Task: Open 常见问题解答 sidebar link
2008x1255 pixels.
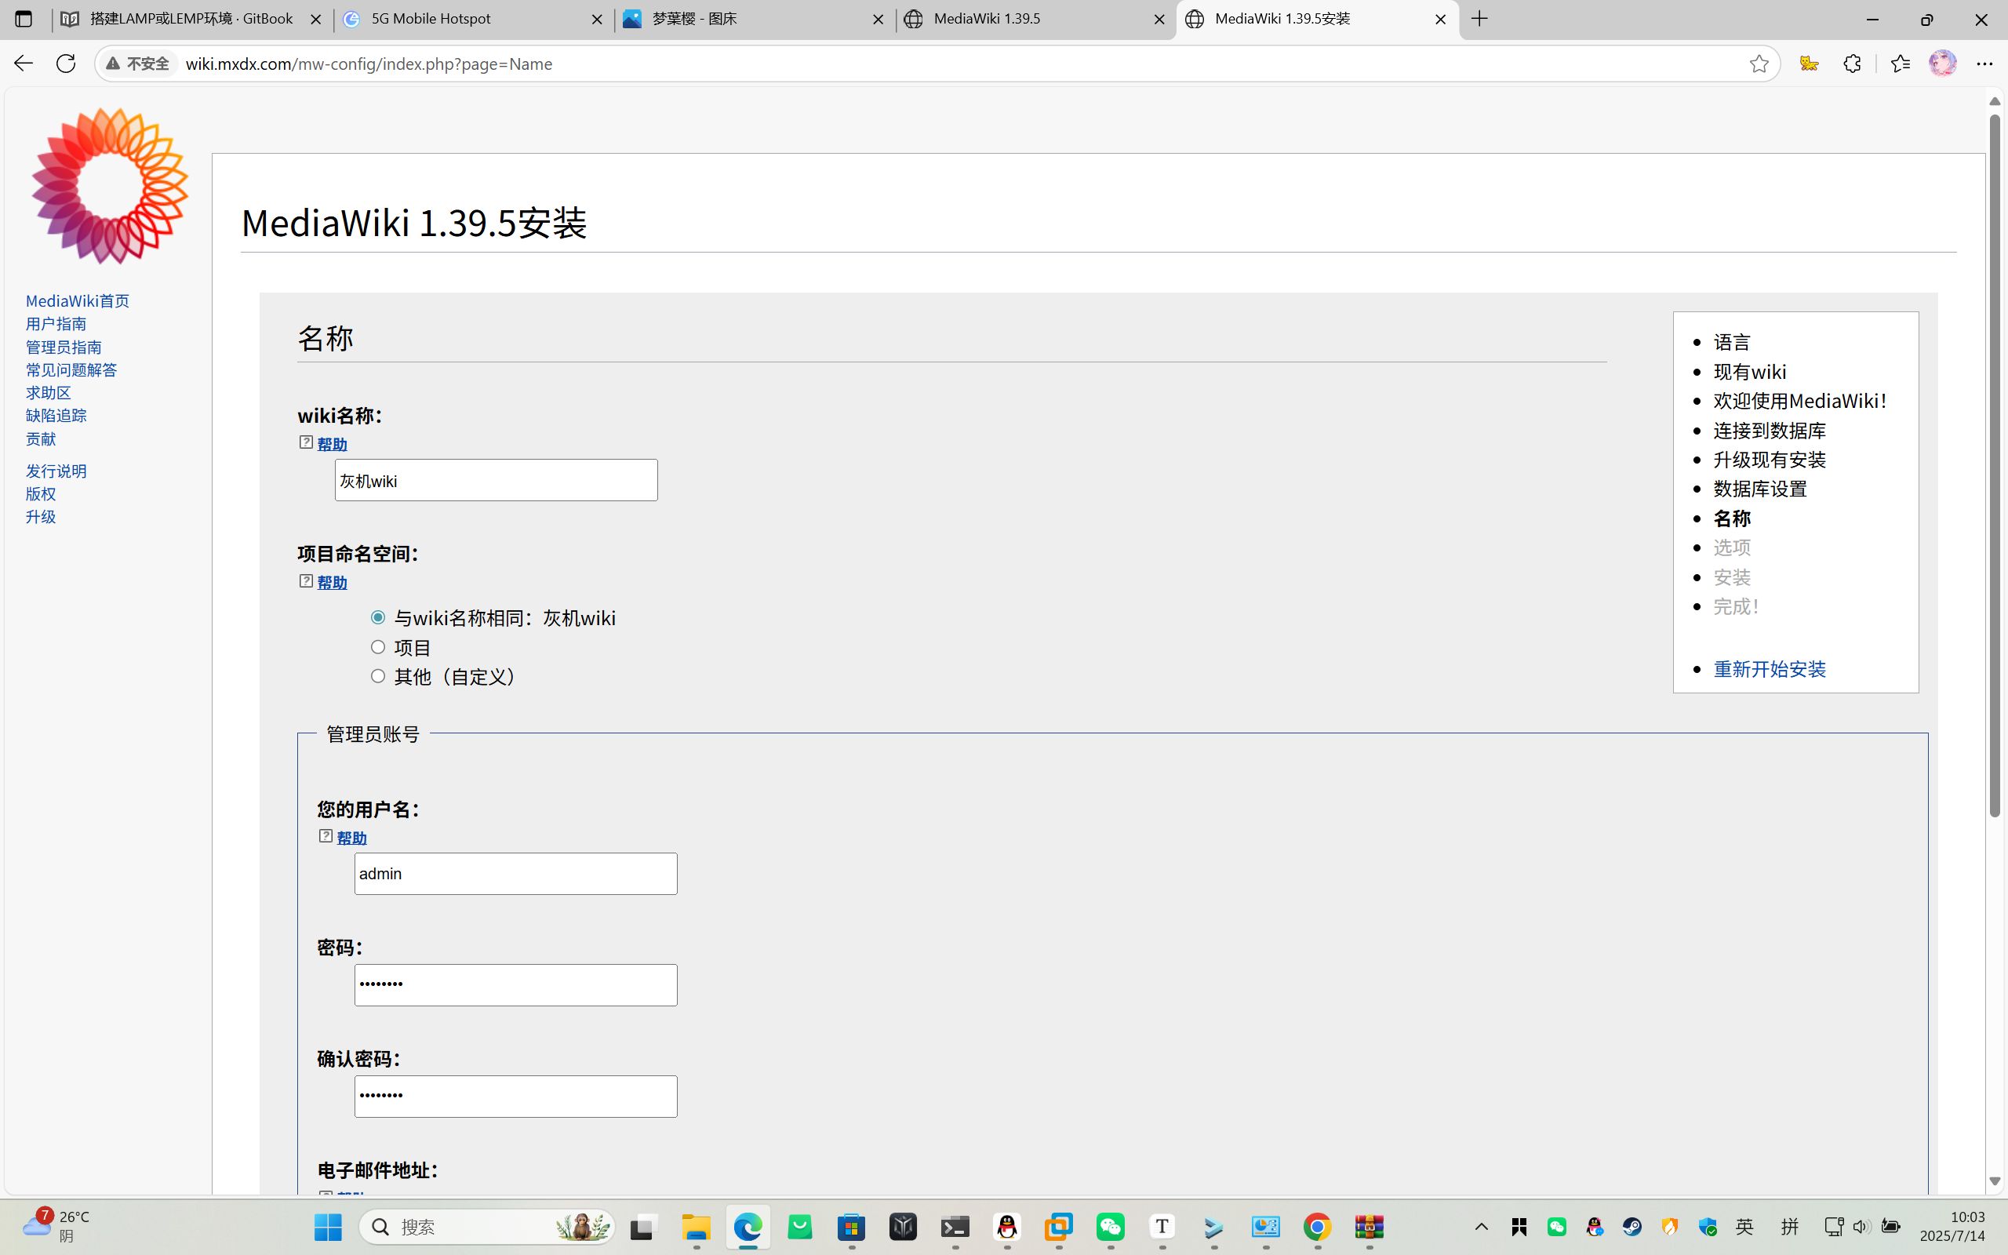Action: [71, 369]
